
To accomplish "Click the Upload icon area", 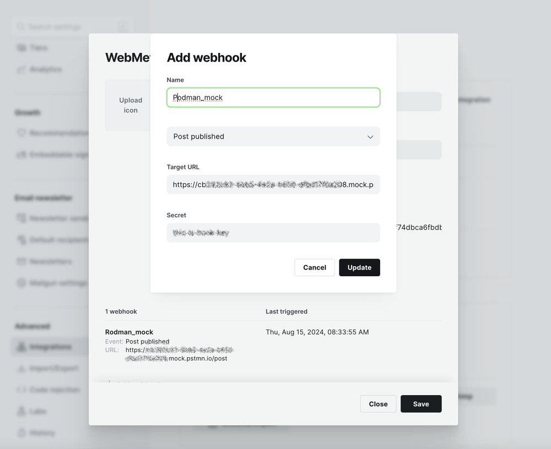I will (131, 105).
